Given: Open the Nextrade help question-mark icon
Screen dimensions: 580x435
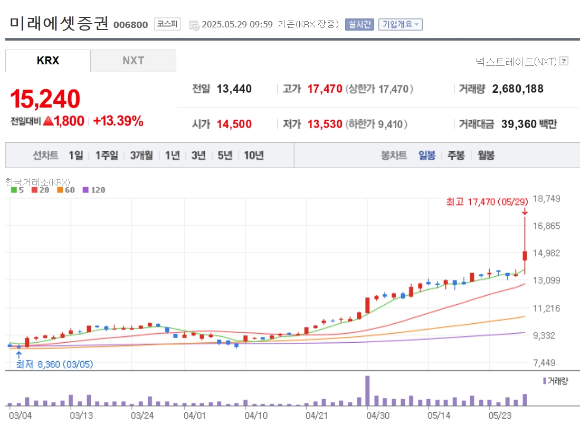Looking at the screenshot, I should 564,61.
